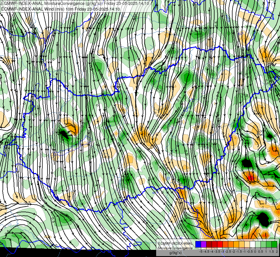Click the -3.5 tick label on the legend
Viewport: 280px width, 257px height.
point(217,252)
